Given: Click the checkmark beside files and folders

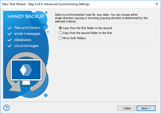Looking at the screenshot, I should (10, 28).
